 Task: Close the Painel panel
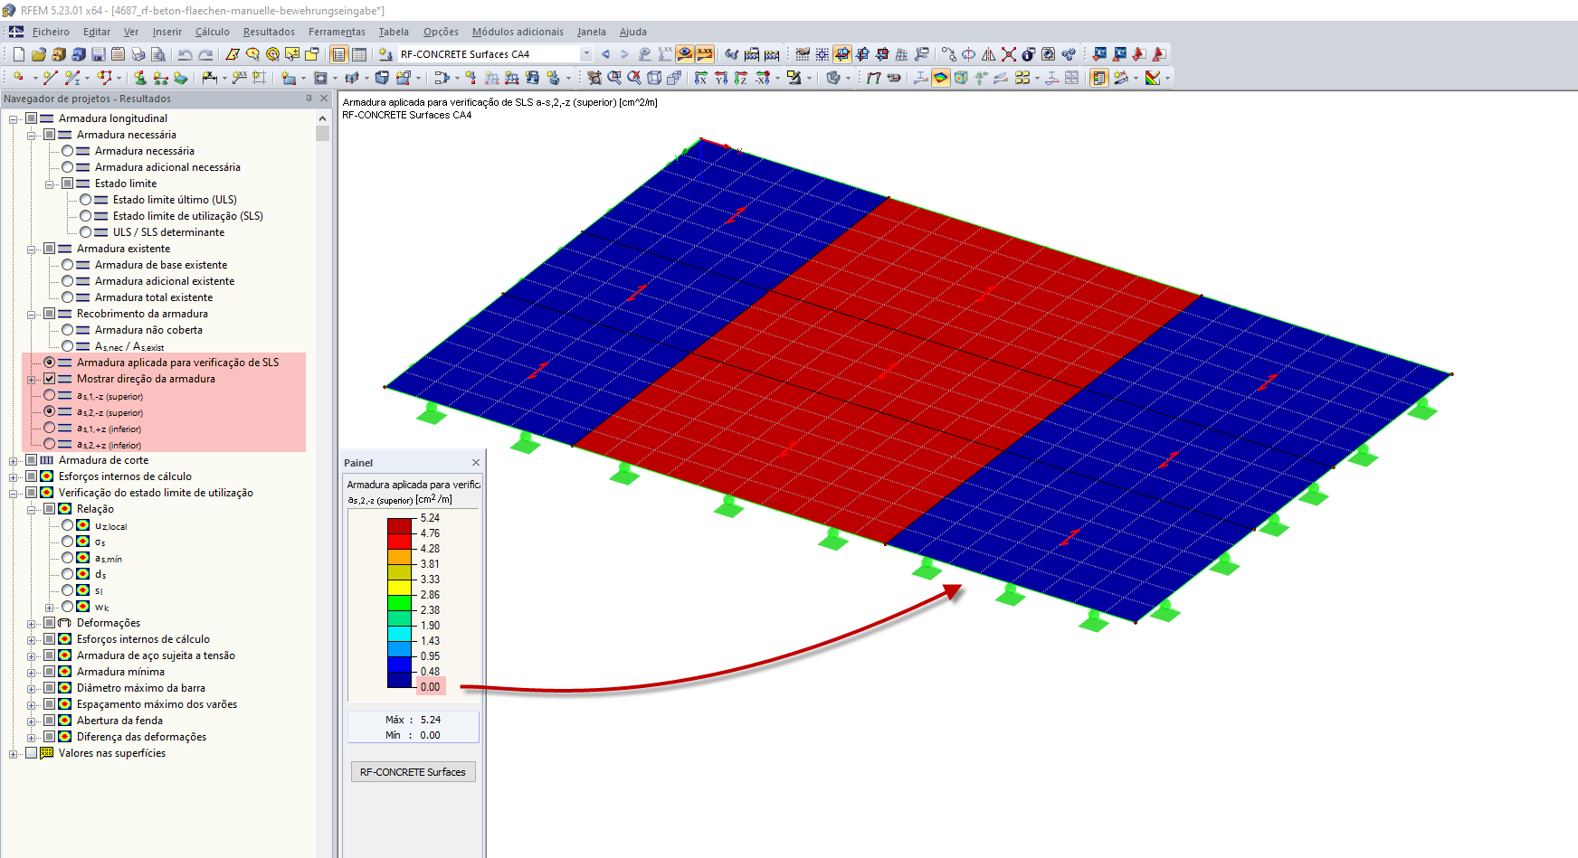tap(476, 463)
